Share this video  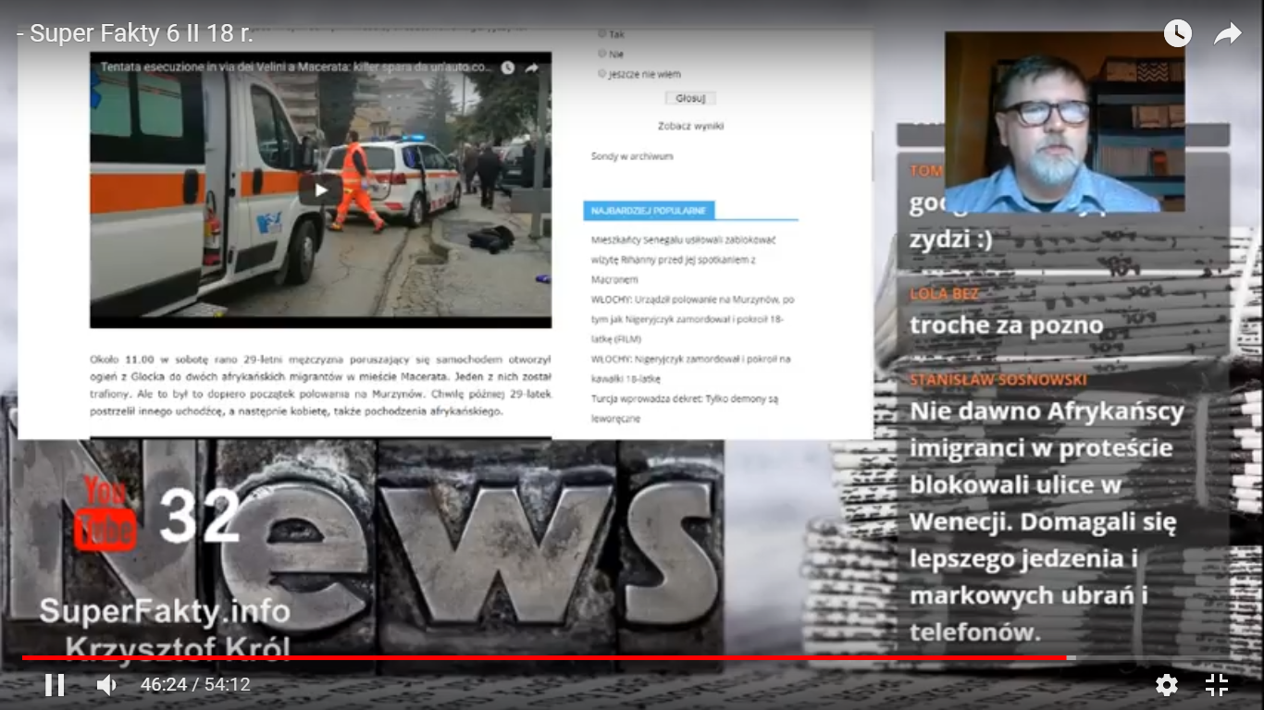click(1228, 34)
